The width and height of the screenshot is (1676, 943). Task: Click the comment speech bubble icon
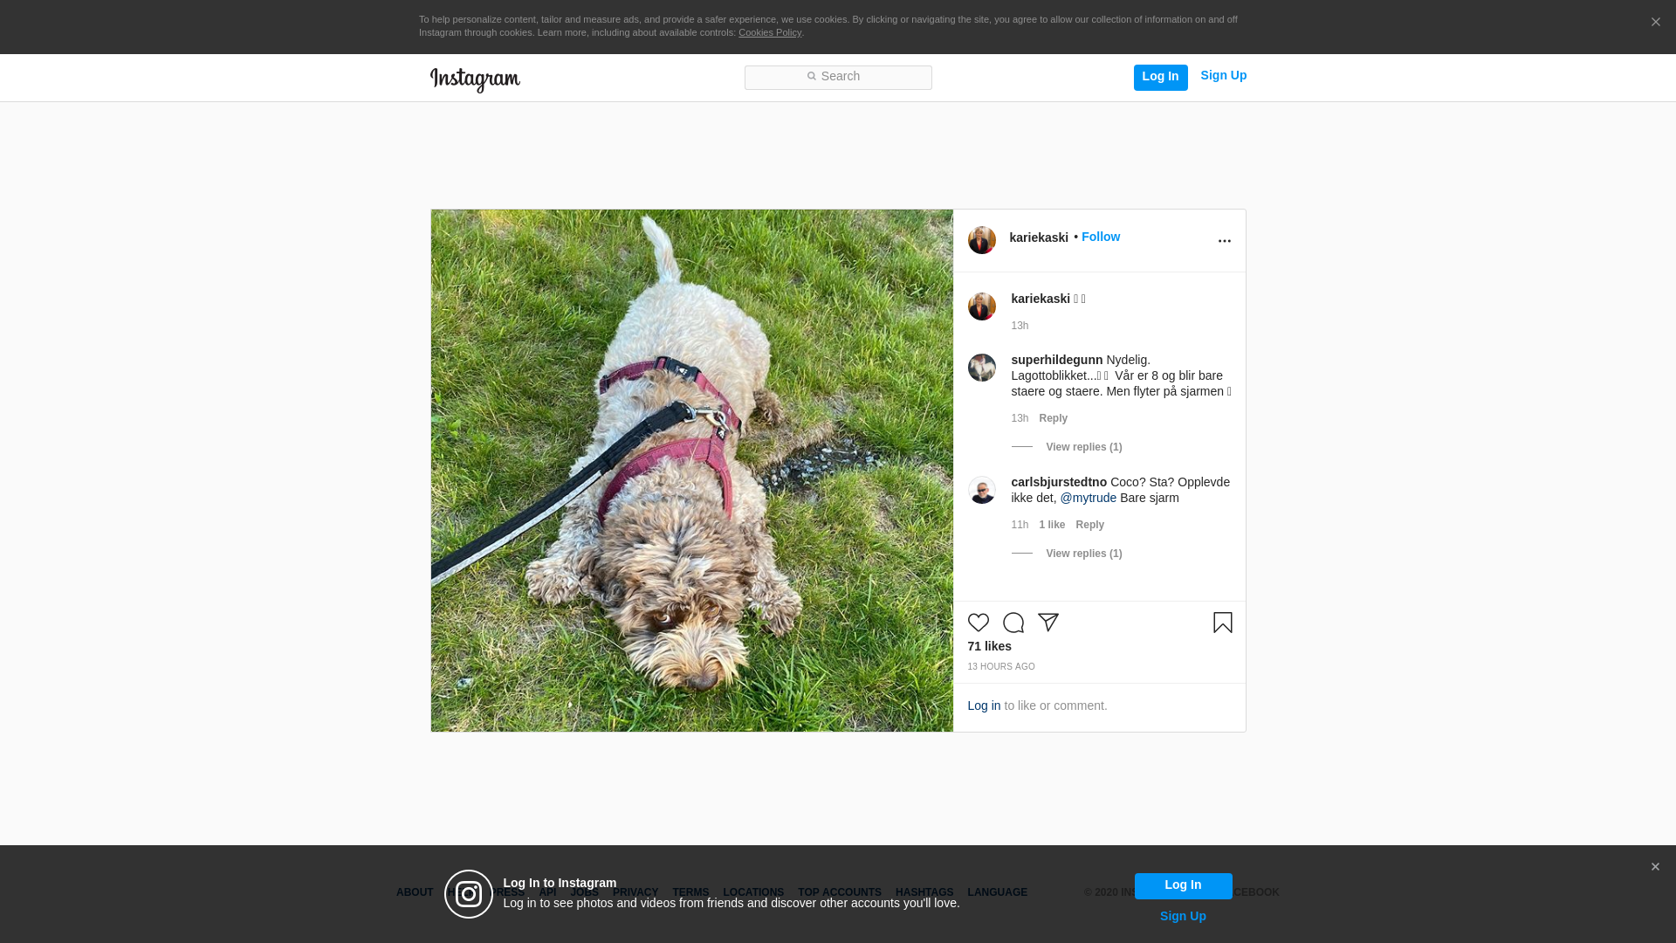pyautogui.click(x=1013, y=623)
